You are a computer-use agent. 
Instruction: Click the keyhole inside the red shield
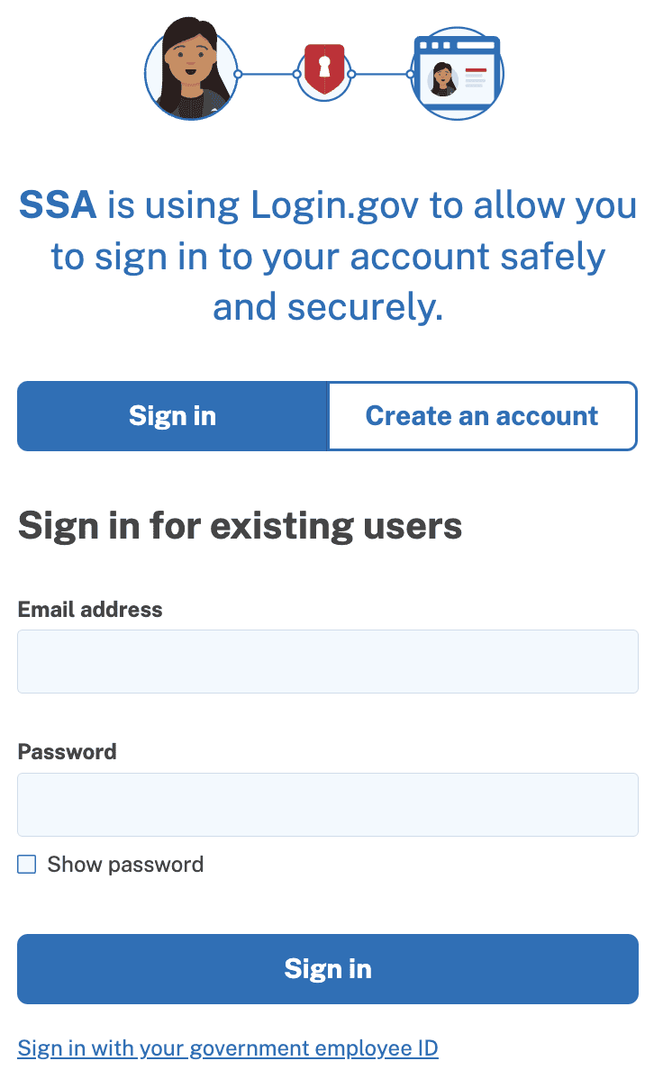coord(323,66)
